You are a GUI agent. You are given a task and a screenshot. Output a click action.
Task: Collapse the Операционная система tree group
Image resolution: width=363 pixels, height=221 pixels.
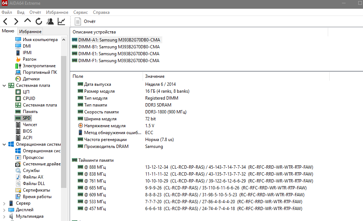[x=4, y=144]
